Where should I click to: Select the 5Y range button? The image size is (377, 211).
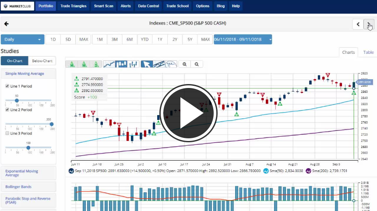click(190, 39)
